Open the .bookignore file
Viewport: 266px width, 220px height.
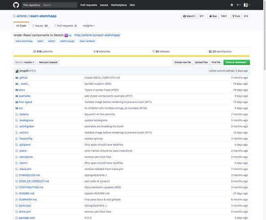point(26,120)
